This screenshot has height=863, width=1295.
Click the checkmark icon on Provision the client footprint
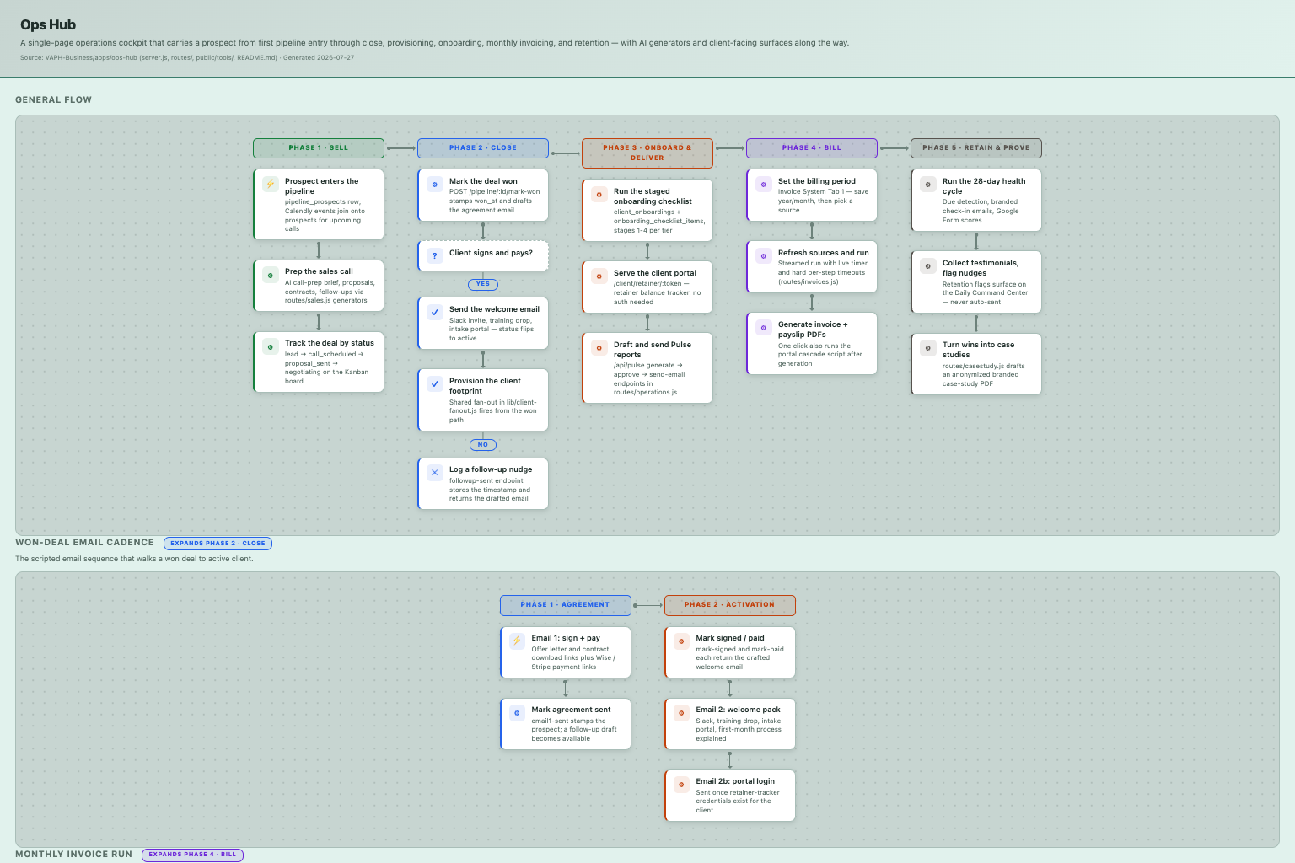tap(435, 383)
